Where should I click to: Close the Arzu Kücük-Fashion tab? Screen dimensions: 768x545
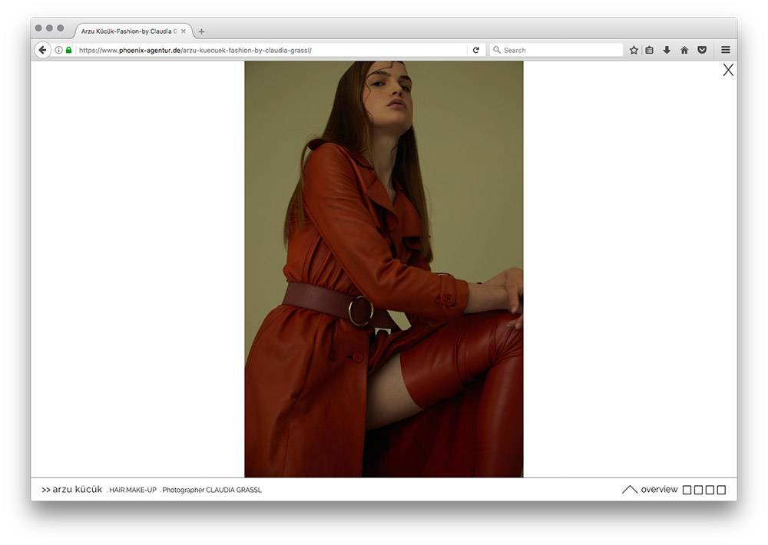(184, 31)
